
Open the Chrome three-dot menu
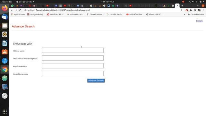tap(203, 10)
